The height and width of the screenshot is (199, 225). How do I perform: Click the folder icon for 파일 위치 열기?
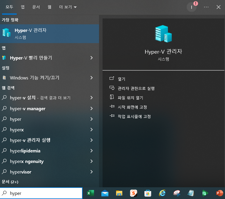pos(112,97)
